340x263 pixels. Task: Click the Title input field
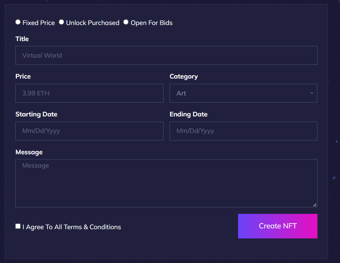click(166, 55)
